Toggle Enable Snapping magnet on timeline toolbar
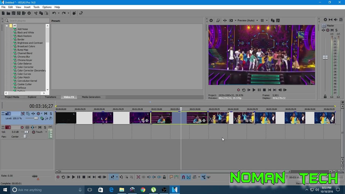The width and height of the screenshot is (345, 194). pos(183,177)
